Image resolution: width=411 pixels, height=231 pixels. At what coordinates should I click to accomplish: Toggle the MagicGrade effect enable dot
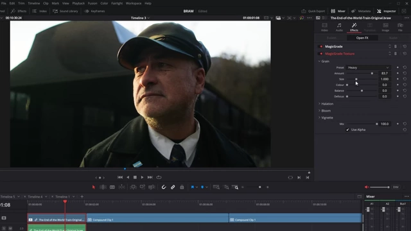coord(321,46)
